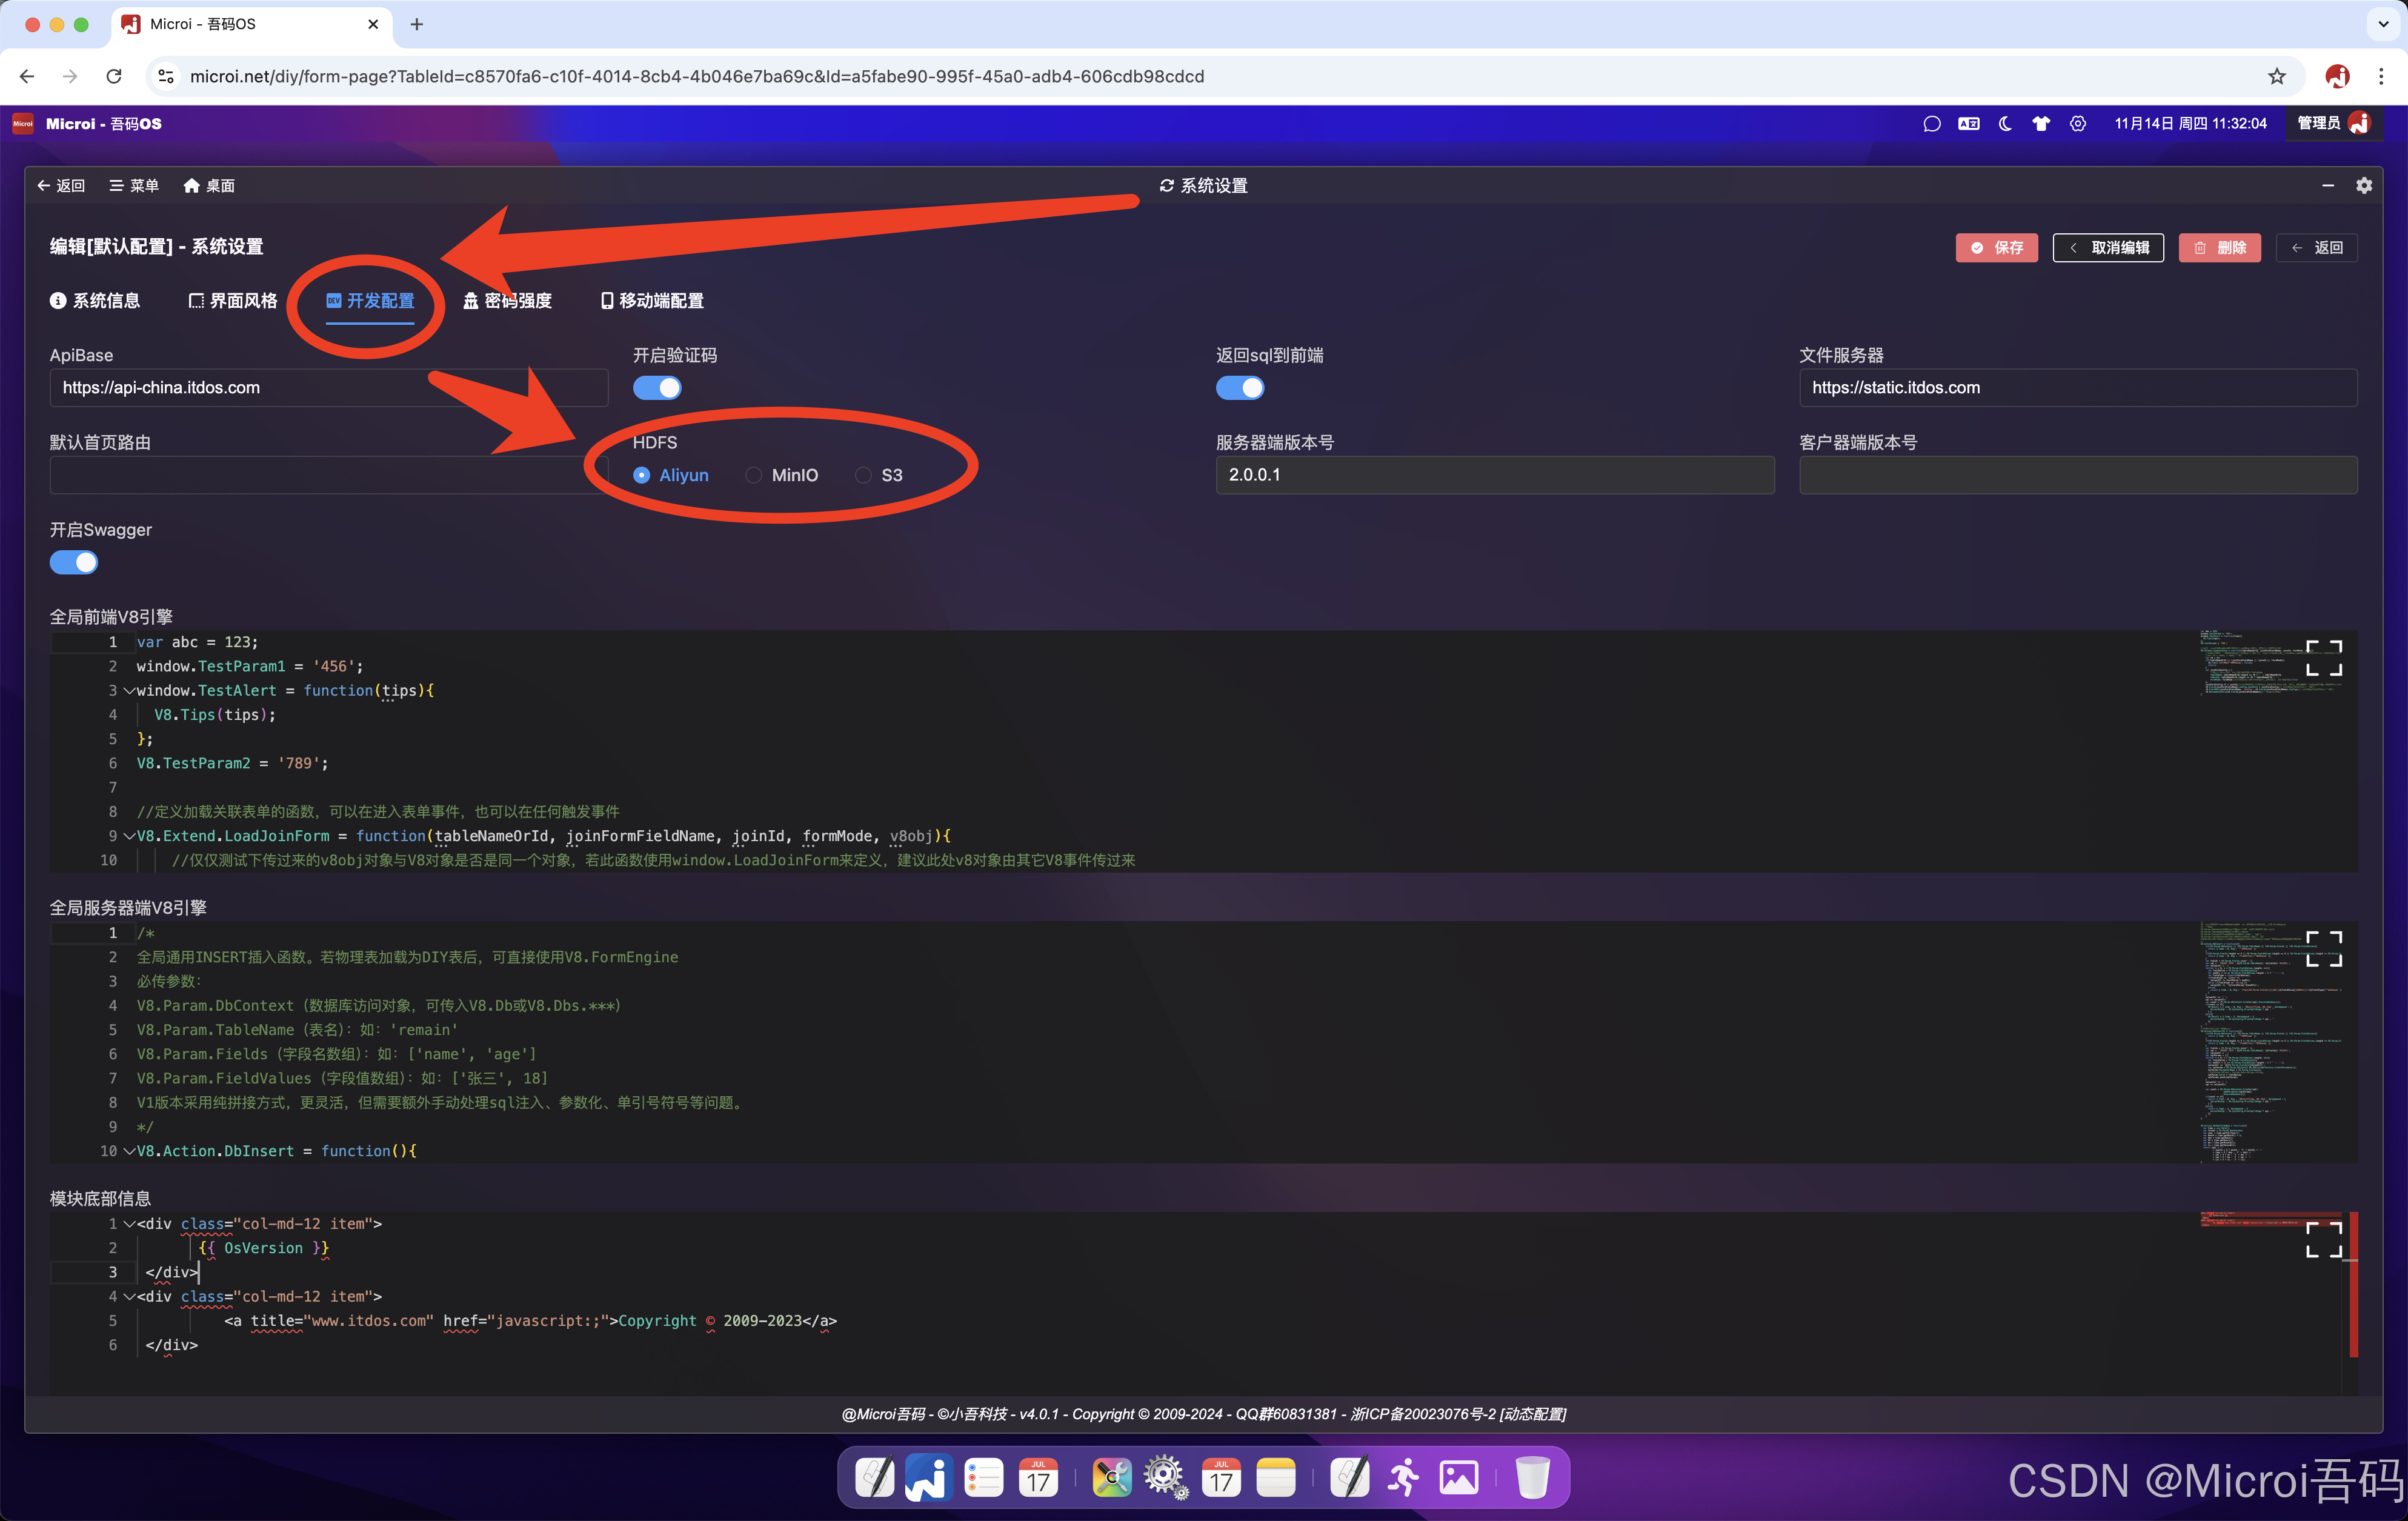Image resolution: width=2408 pixels, height=1521 pixels.
Task: Click the language translation icon
Action: pyautogui.click(x=1968, y=124)
